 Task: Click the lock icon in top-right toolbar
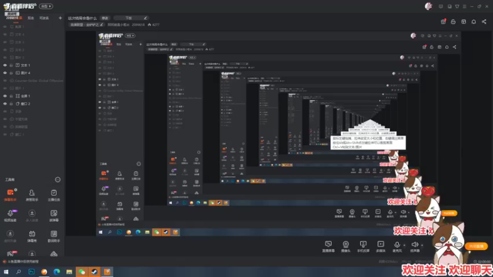point(453,22)
